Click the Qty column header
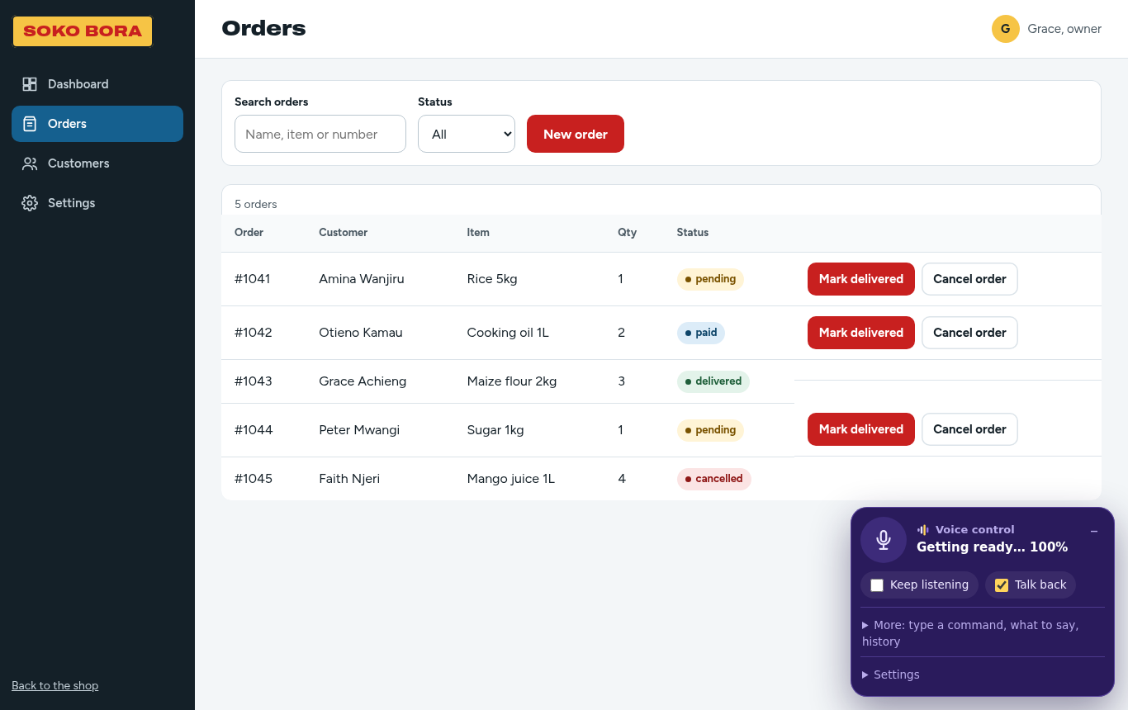 click(628, 233)
